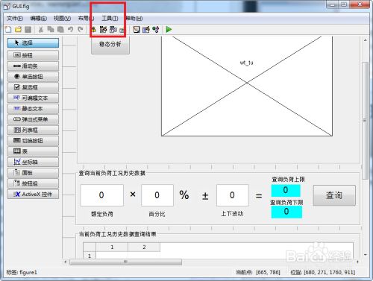Open the Property Inspector
This screenshot has width=373, height=281.
pyautogui.click(x=146, y=30)
